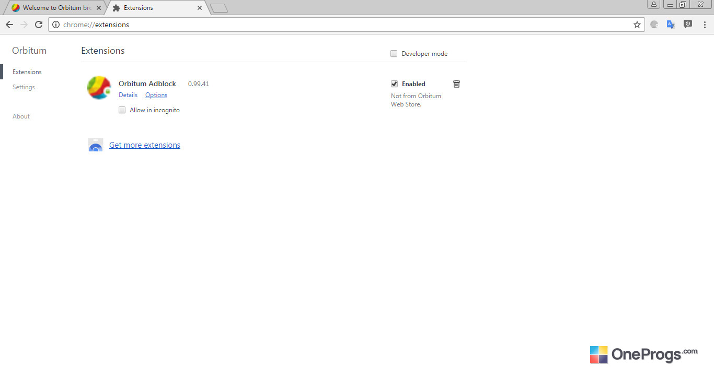Image resolution: width=714 pixels, height=380 pixels.
Task: Switch to the Welcome to Orbitum tab
Action: 56,8
